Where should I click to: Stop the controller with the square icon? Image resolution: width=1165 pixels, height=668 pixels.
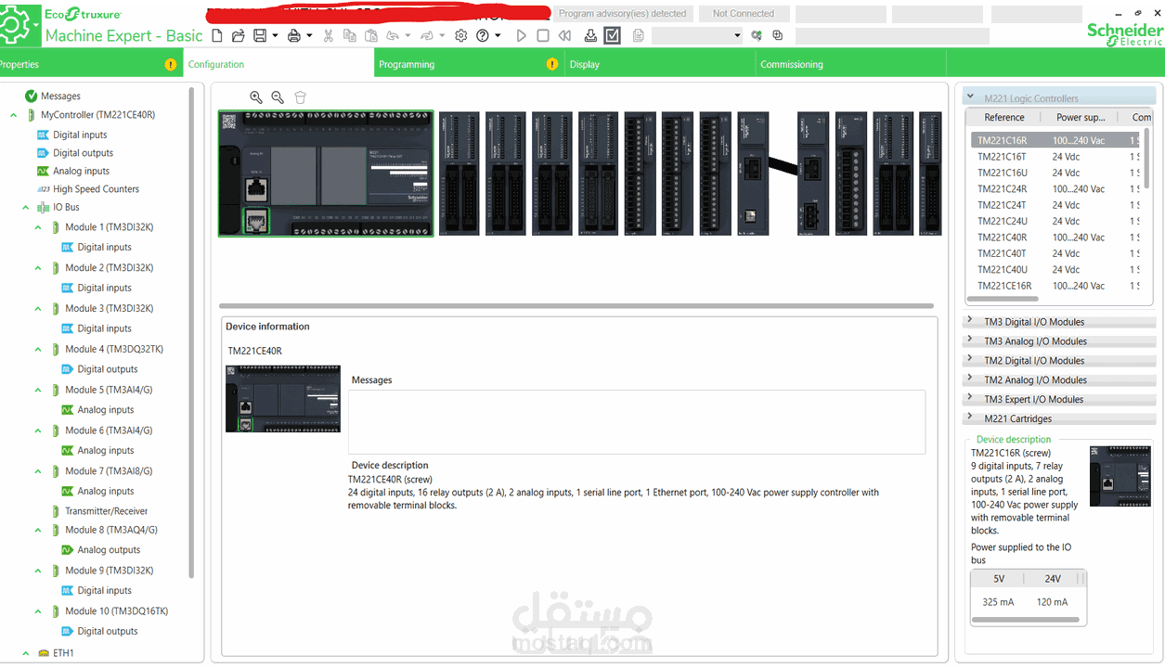pos(543,35)
